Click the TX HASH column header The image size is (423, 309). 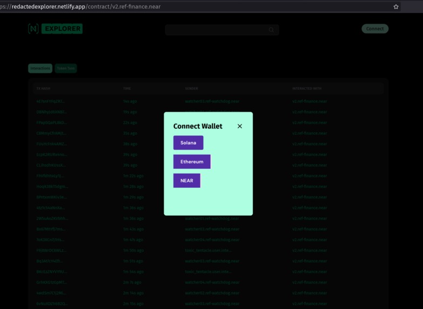coord(43,88)
